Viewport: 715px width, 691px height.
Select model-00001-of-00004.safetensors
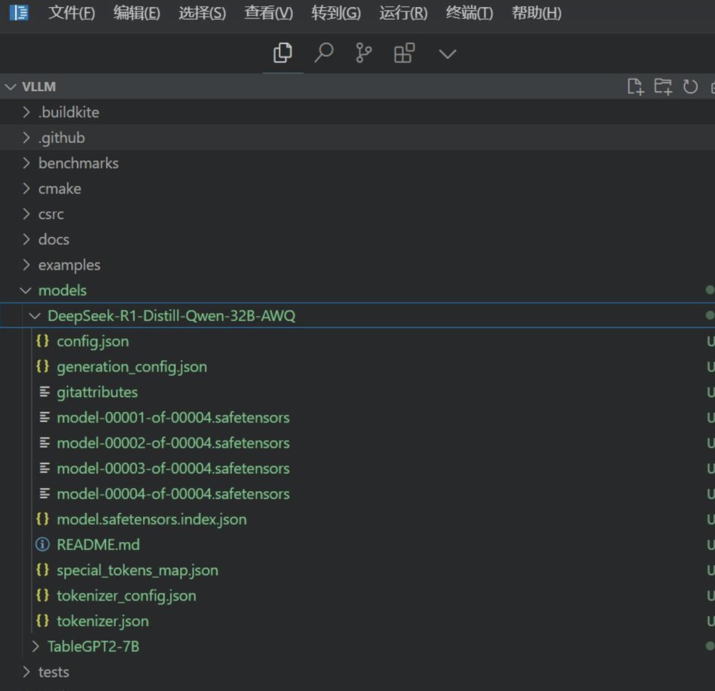(173, 418)
